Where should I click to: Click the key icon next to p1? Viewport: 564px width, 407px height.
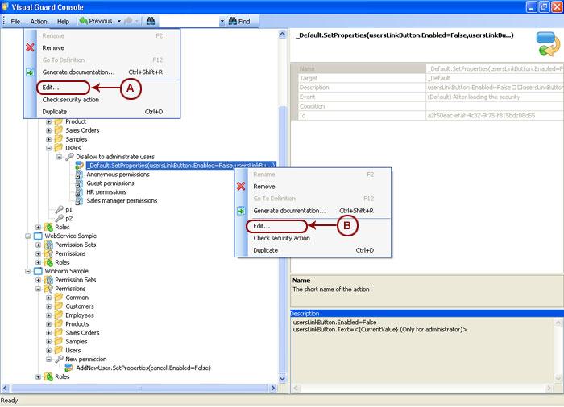tap(58, 209)
